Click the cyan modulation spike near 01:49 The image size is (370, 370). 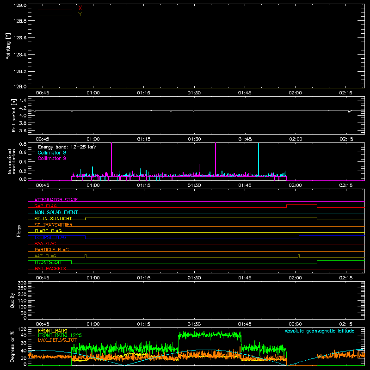point(259,159)
